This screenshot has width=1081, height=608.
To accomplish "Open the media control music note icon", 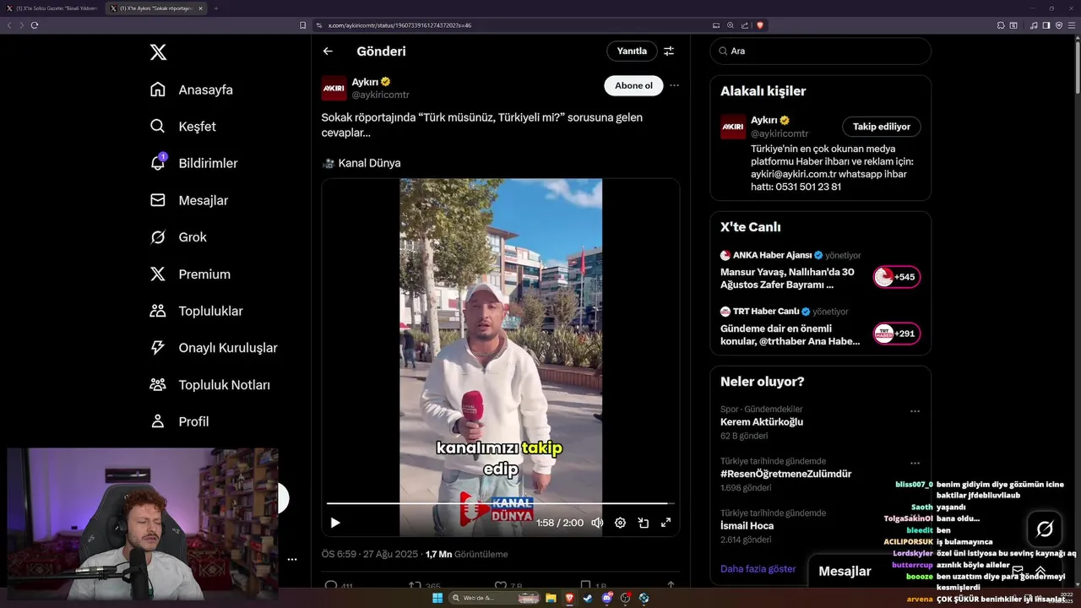I will 1035,25.
